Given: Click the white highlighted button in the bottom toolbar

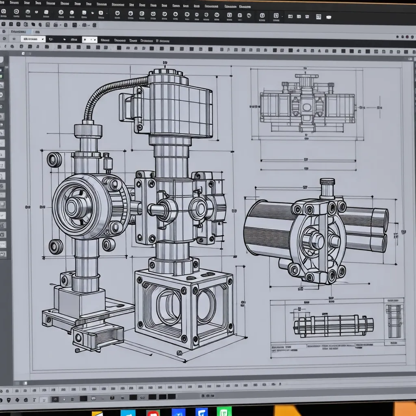Looking at the screenshot, I should click(44, 400).
